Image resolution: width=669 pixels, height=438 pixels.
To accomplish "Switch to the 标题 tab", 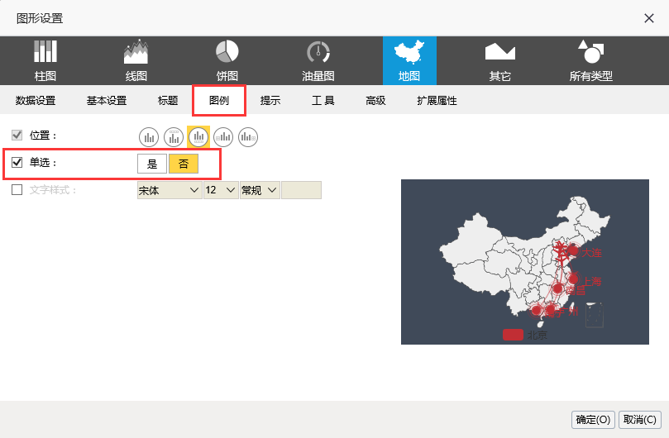I will coord(168,101).
